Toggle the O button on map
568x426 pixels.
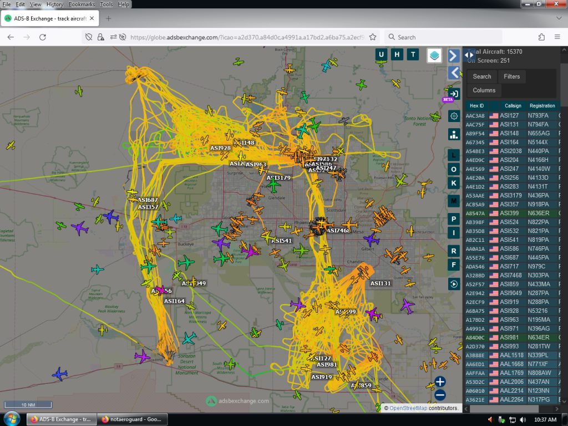click(x=454, y=169)
